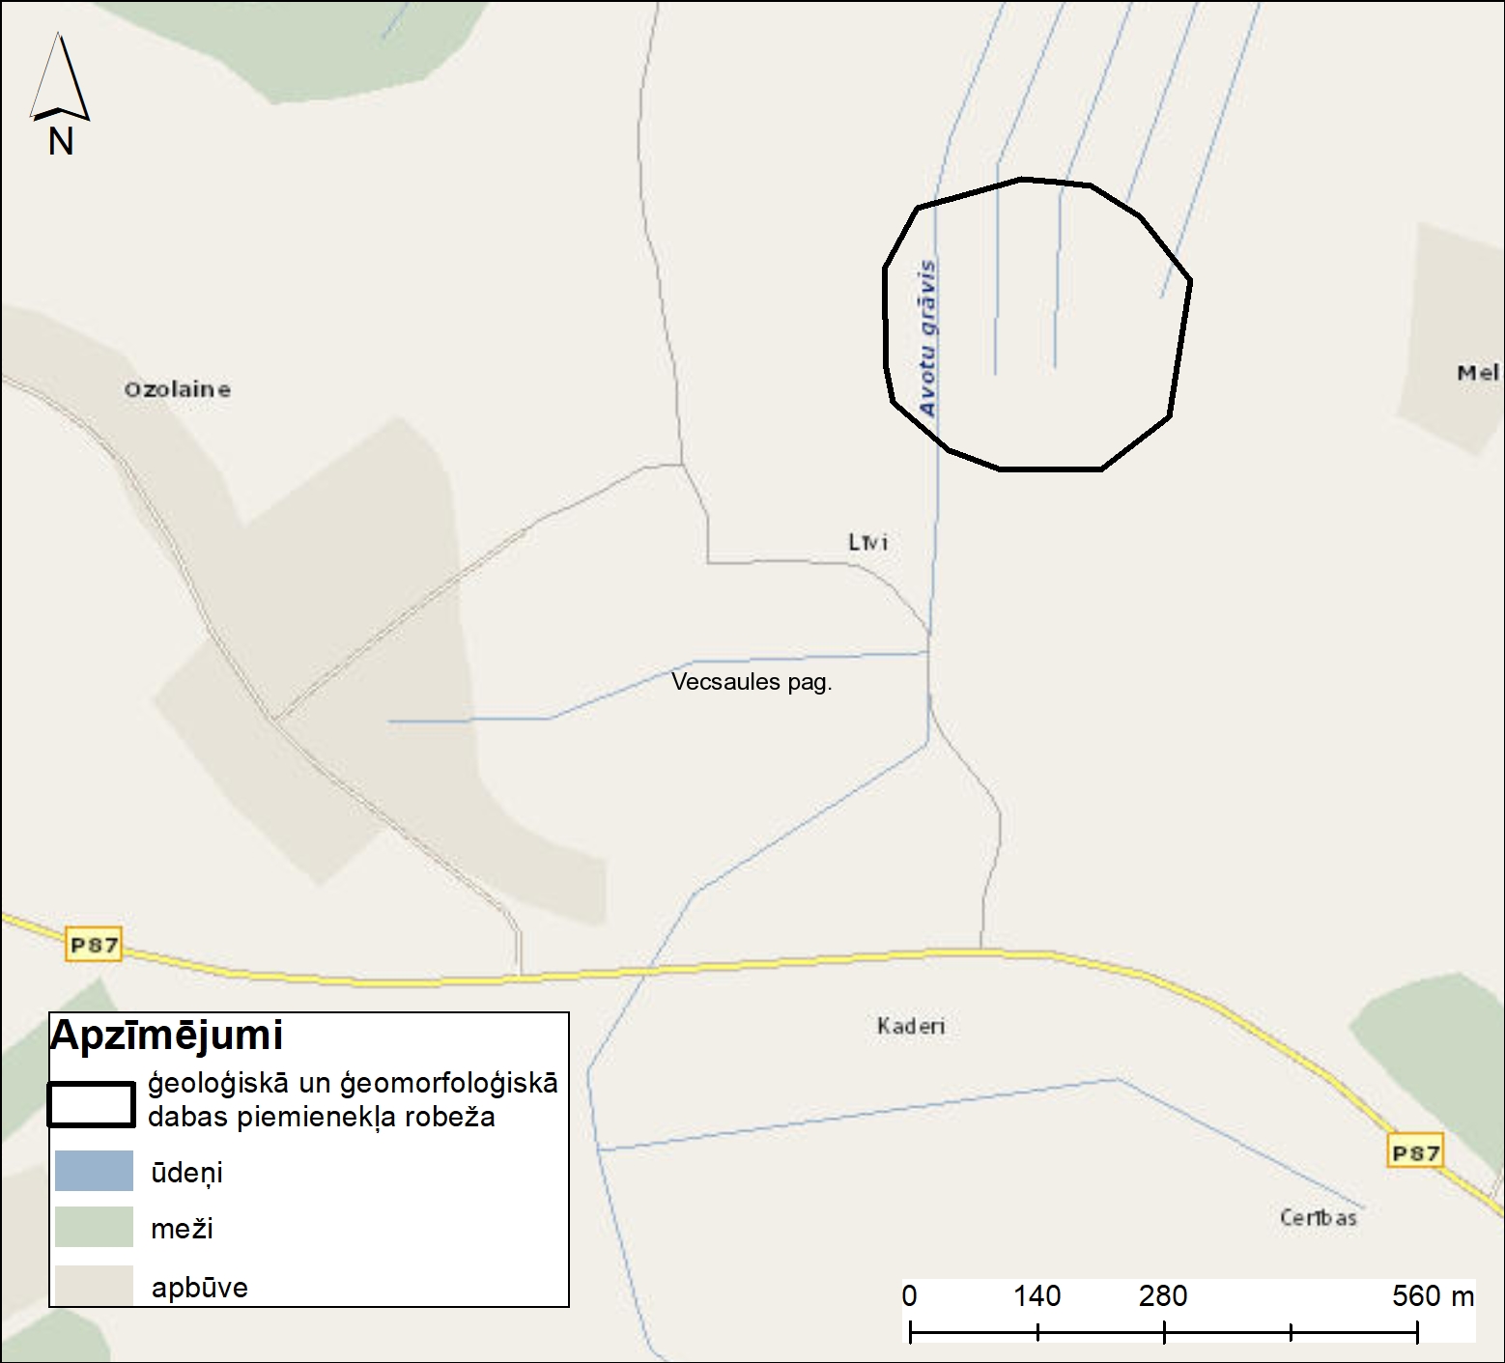Viewport: 1505px width, 1363px height.
Task: Click the left P87 road shield
Action: tap(94, 944)
